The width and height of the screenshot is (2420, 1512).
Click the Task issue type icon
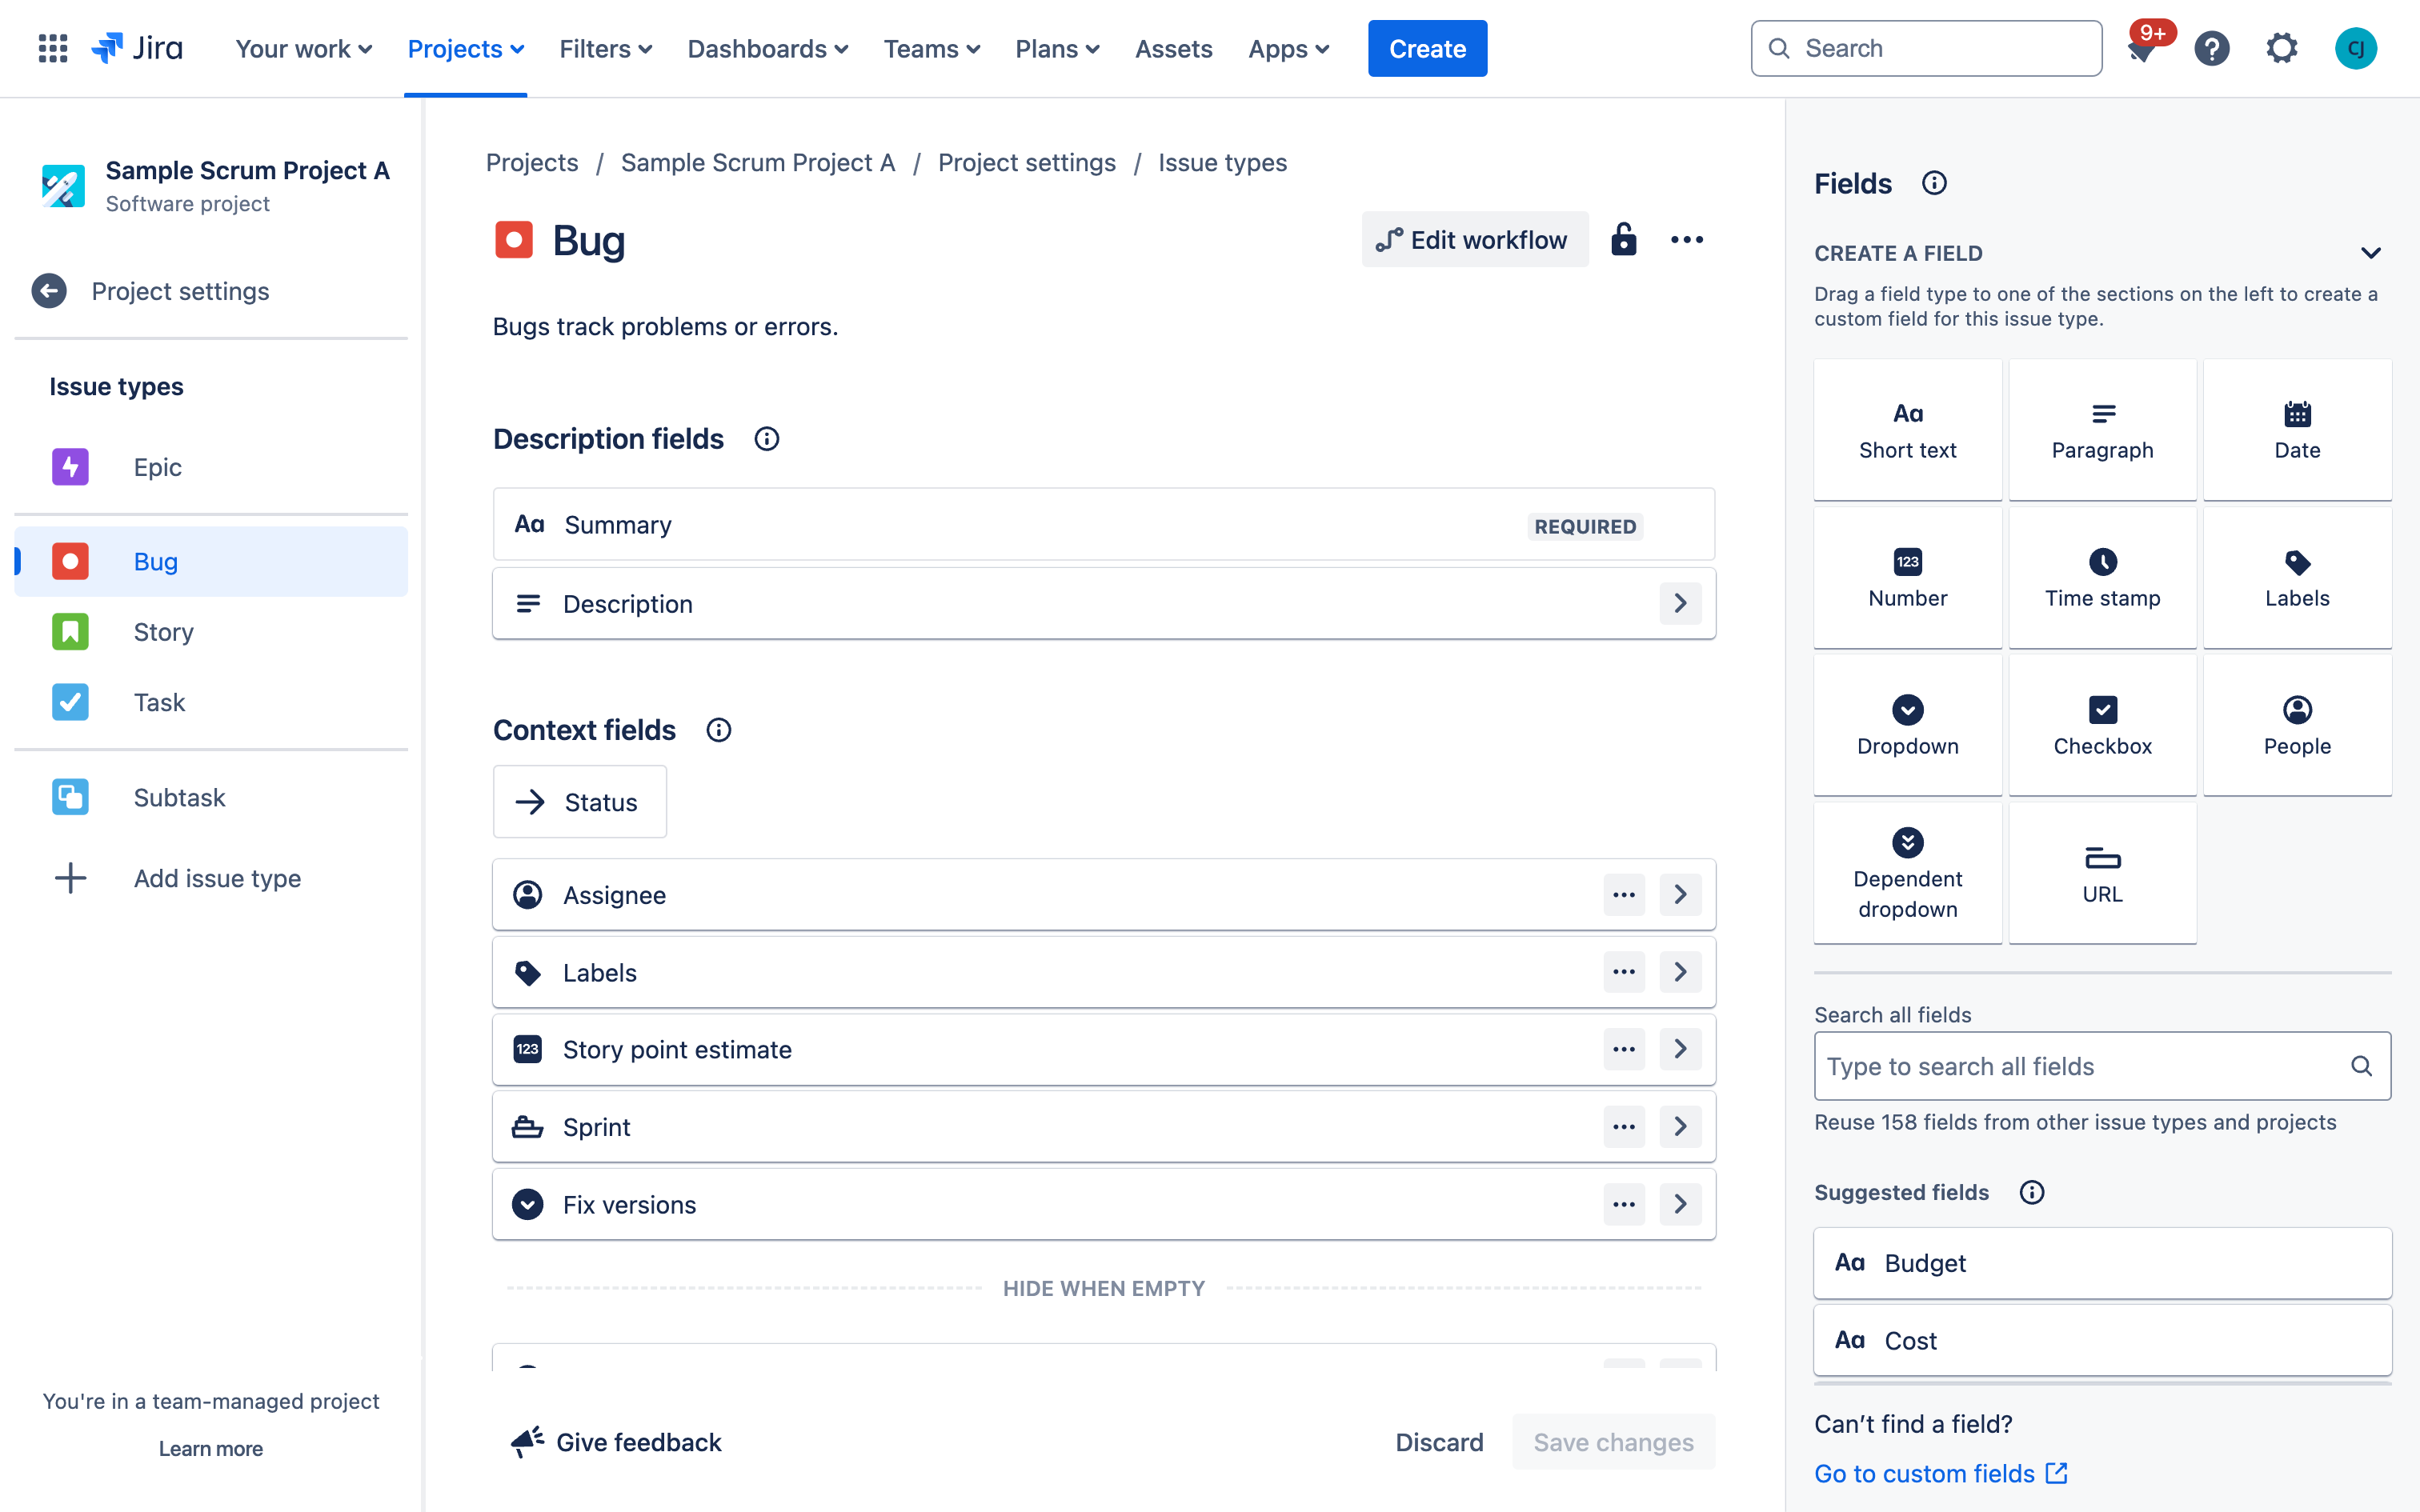[x=70, y=704]
